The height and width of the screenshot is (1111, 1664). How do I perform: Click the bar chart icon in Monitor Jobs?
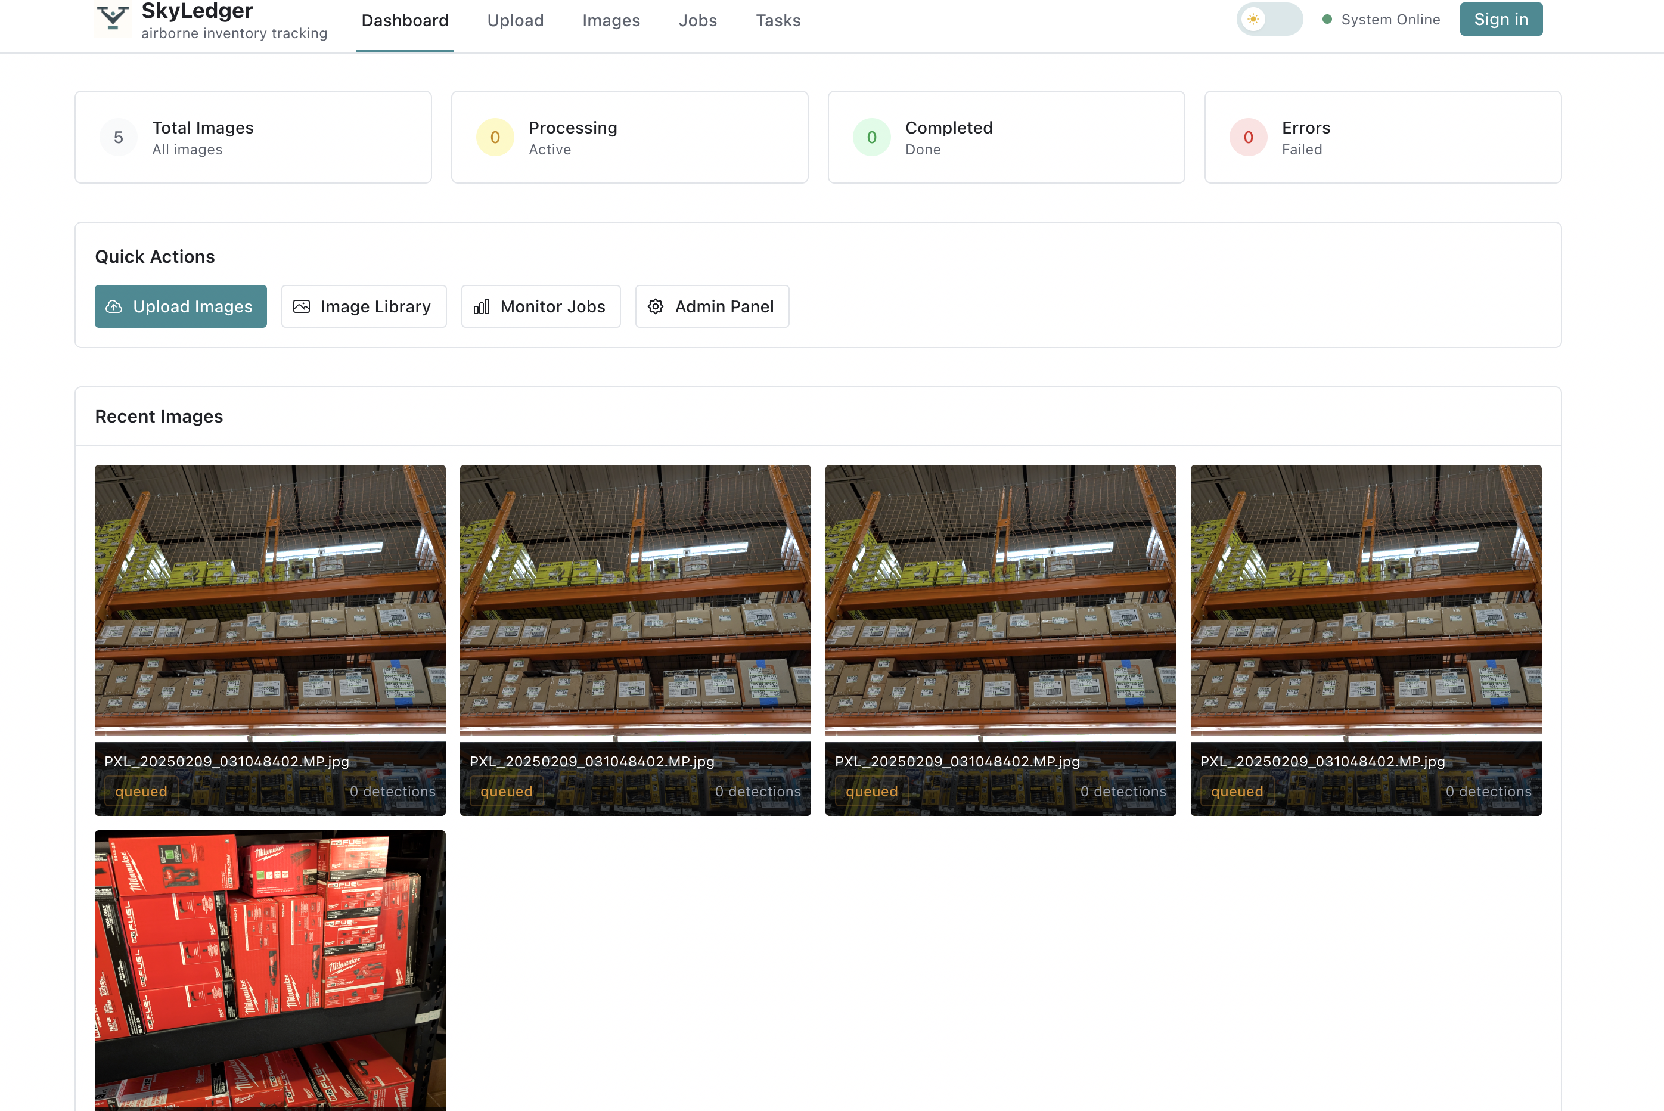coord(482,306)
